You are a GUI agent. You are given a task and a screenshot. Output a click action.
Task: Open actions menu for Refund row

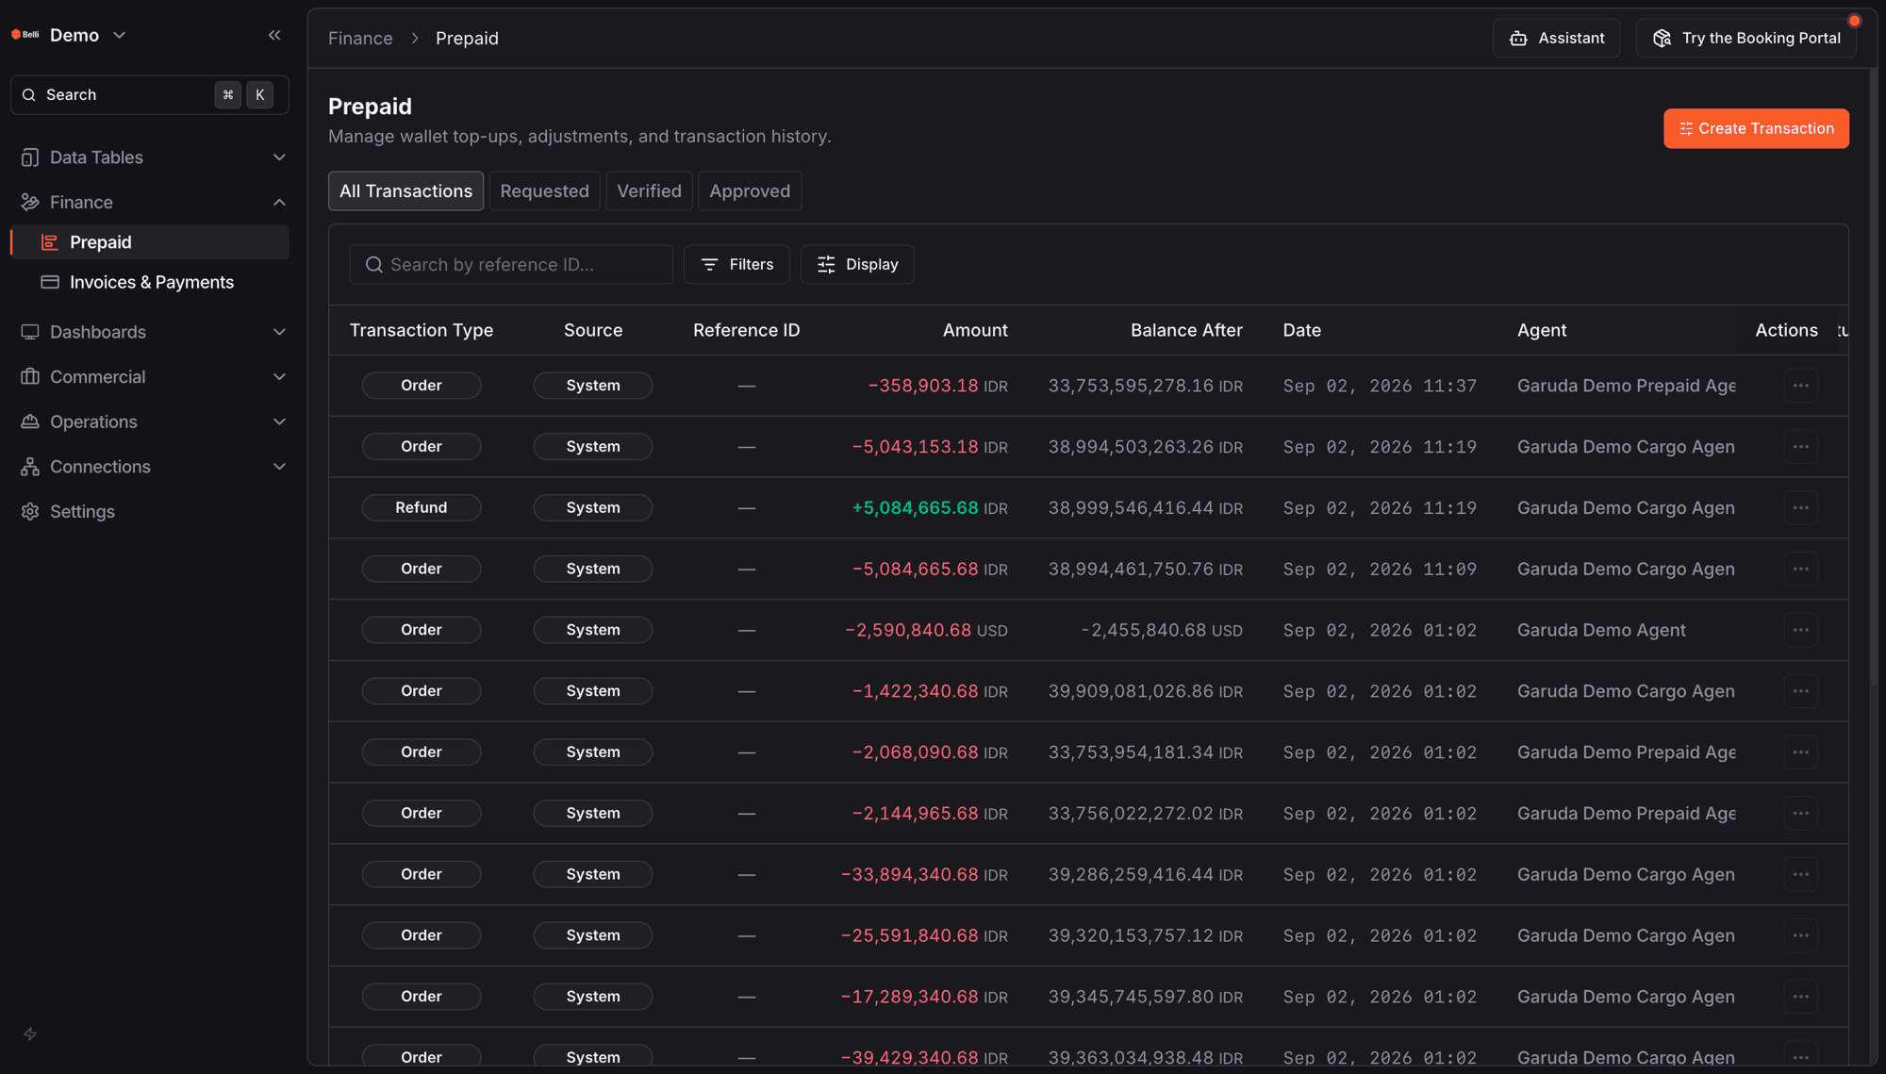(1800, 507)
